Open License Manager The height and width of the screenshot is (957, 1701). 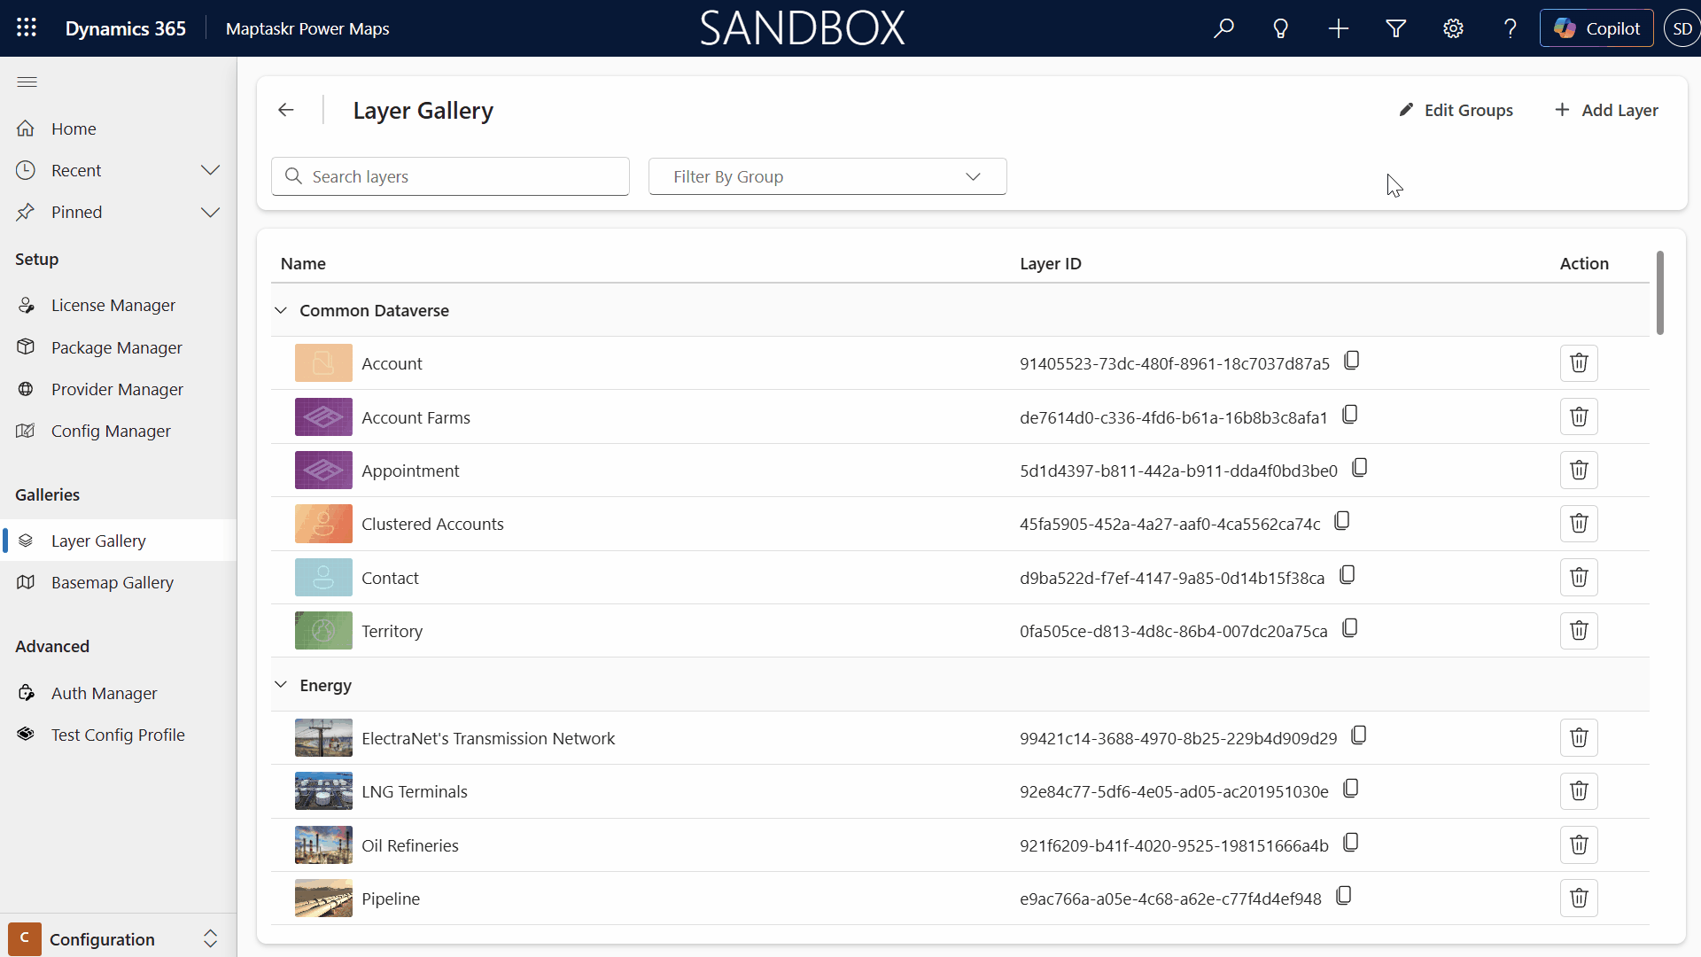[119, 306]
